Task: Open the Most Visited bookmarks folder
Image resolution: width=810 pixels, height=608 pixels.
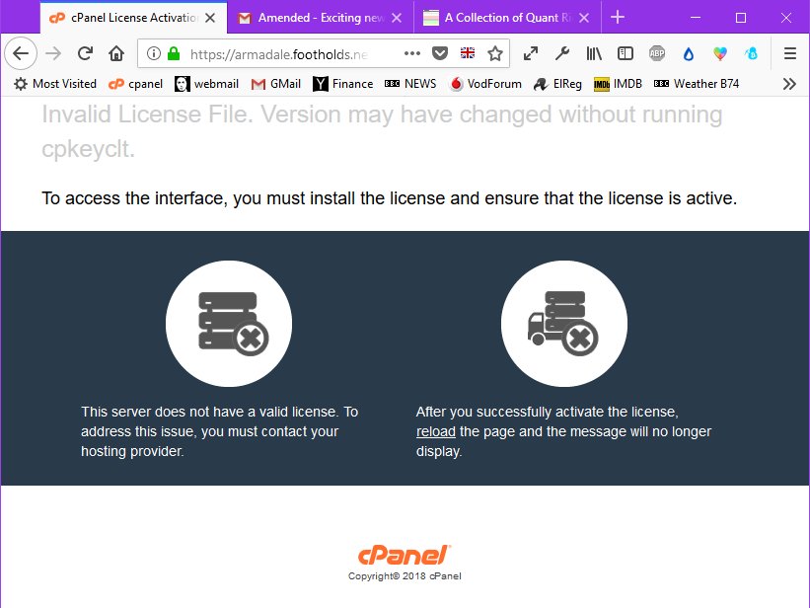Action: click(55, 84)
